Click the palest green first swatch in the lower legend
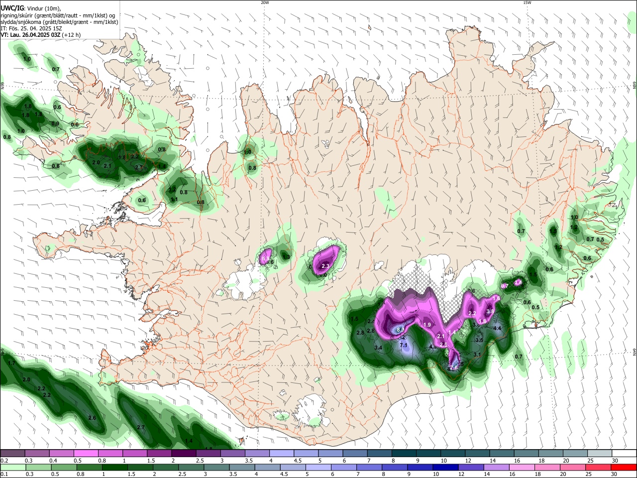637x478 pixels. click(x=13, y=467)
